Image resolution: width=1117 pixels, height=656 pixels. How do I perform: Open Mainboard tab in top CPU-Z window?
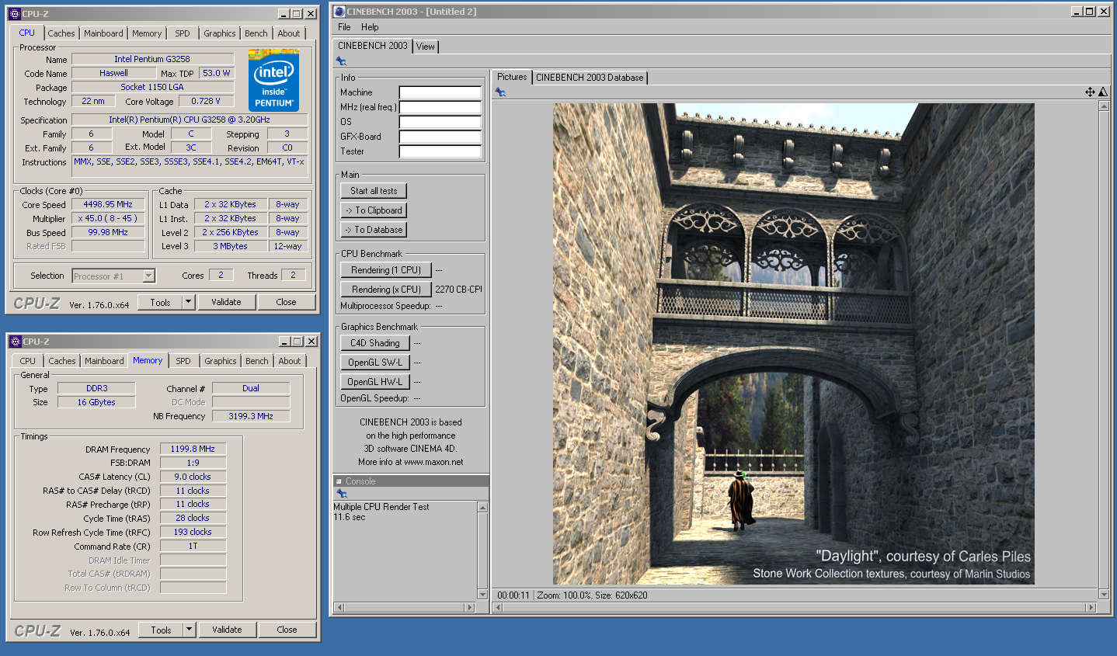coord(103,33)
